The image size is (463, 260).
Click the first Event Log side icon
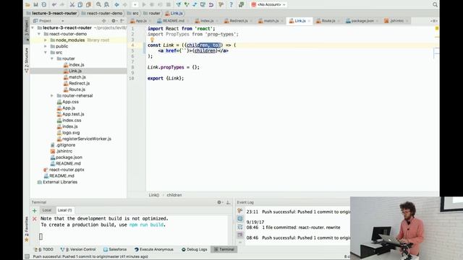(x=239, y=211)
